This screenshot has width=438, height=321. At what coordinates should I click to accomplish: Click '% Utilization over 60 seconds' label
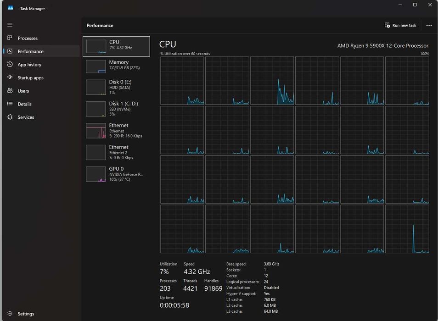coord(185,54)
